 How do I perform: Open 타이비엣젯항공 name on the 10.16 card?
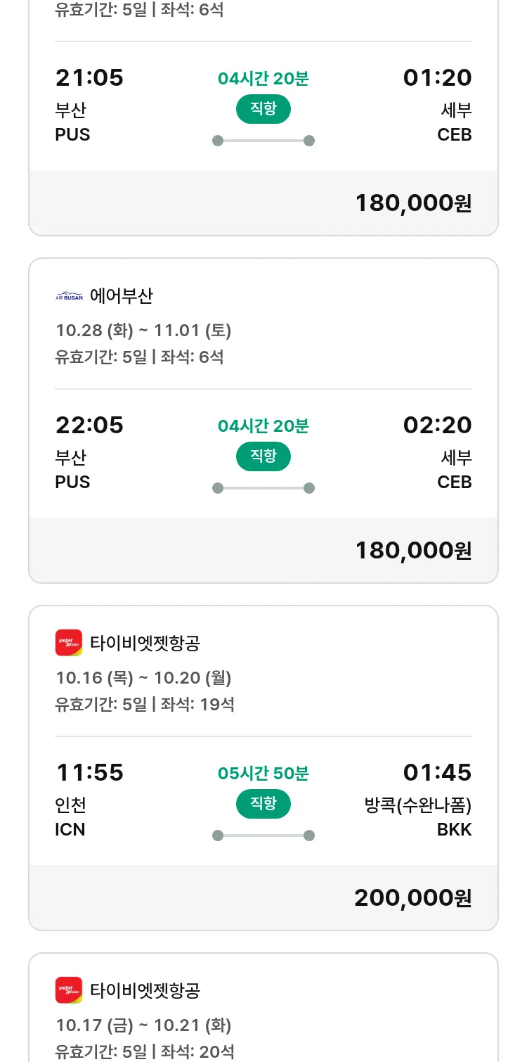coord(145,643)
